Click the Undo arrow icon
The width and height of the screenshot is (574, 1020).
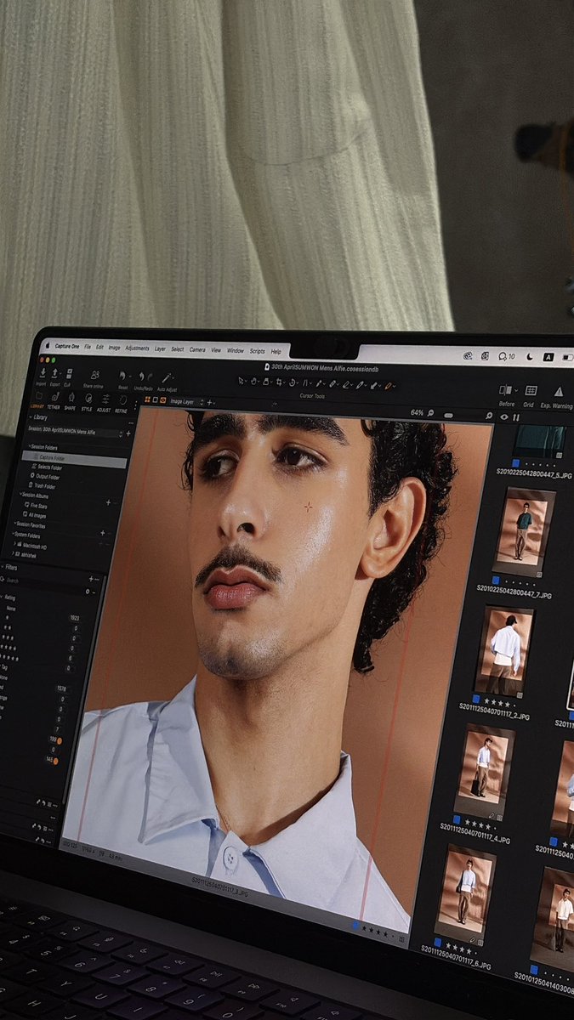(x=140, y=377)
